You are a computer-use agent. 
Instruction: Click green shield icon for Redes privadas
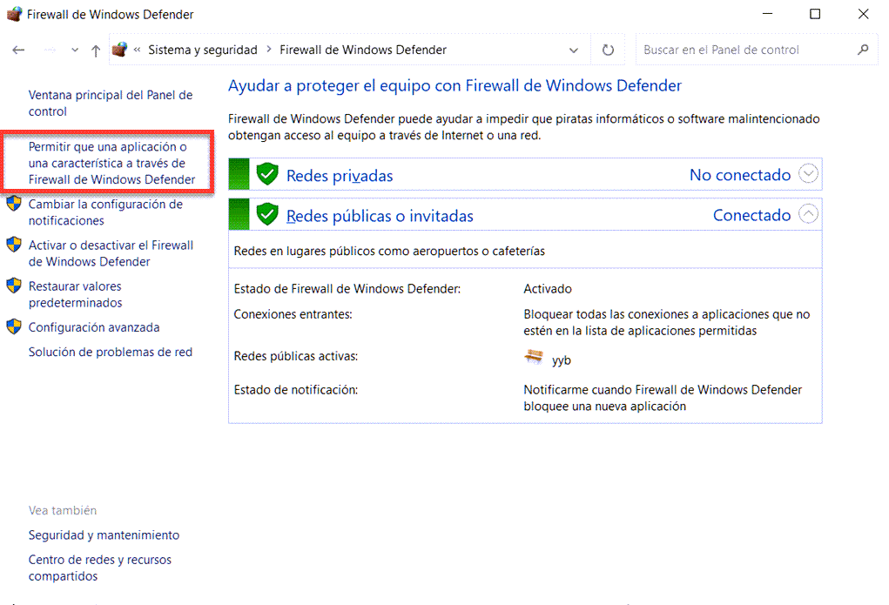point(267,174)
